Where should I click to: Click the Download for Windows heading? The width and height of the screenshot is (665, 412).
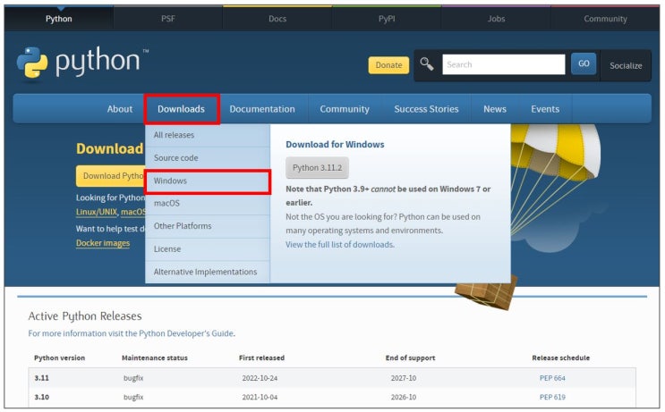tap(335, 145)
